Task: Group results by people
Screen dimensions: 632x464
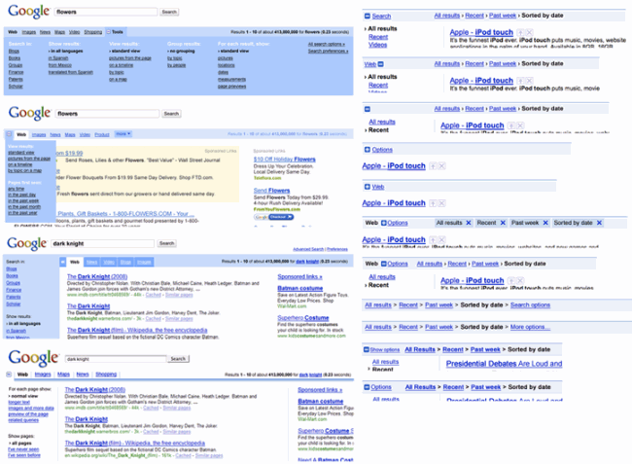Action: click(177, 65)
